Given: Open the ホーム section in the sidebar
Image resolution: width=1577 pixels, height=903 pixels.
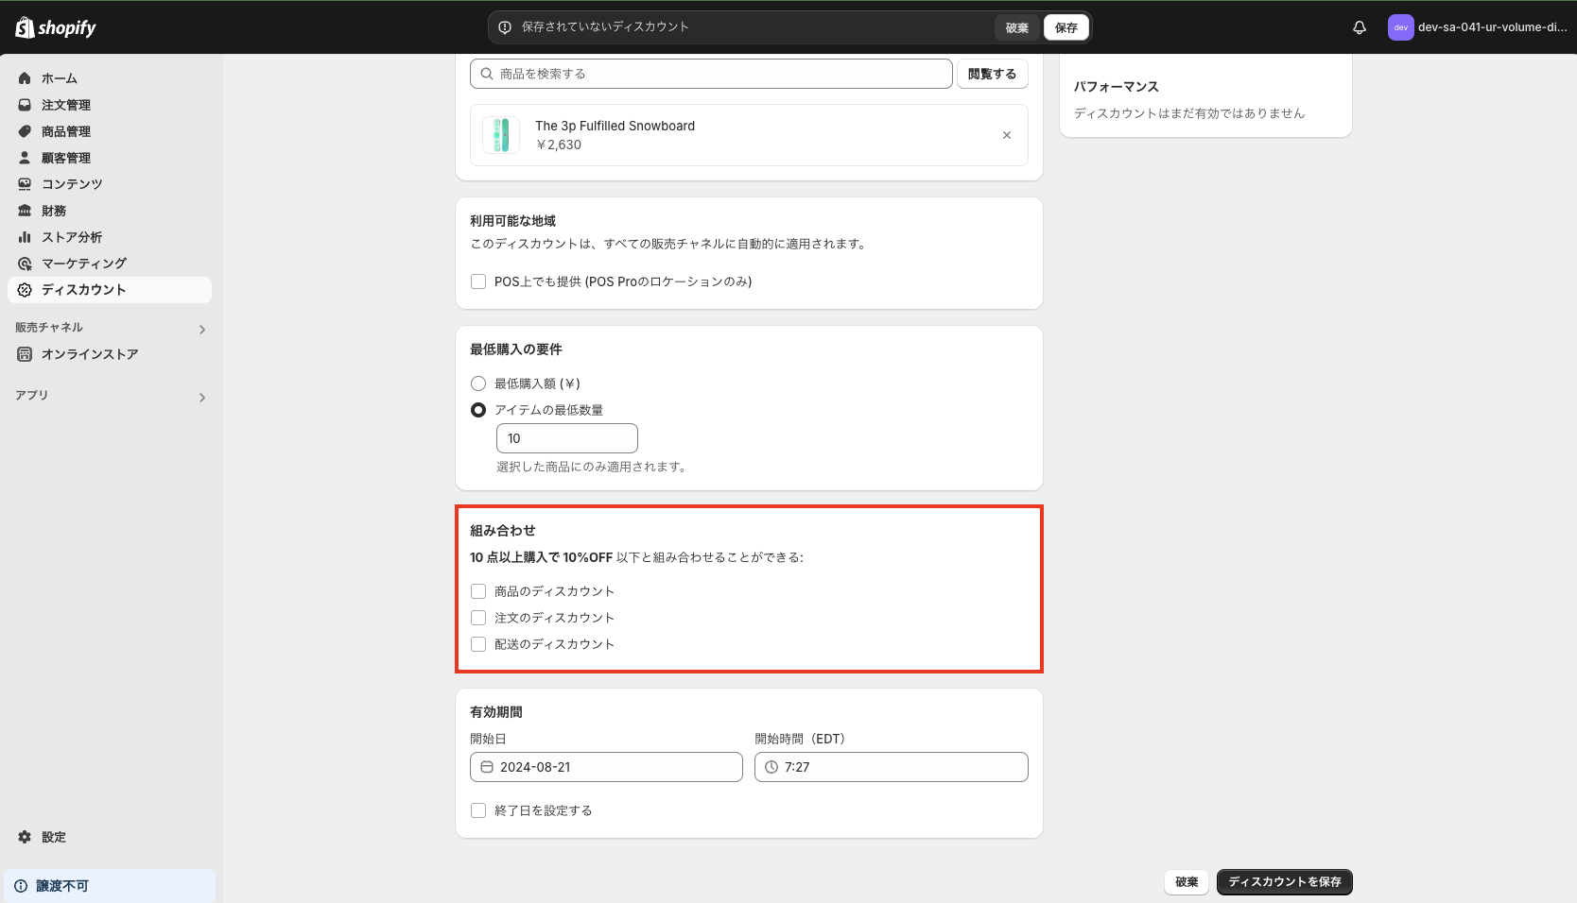Looking at the screenshot, I should (58, 78).
